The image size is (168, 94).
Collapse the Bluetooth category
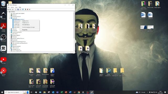[x=10, y=18]
